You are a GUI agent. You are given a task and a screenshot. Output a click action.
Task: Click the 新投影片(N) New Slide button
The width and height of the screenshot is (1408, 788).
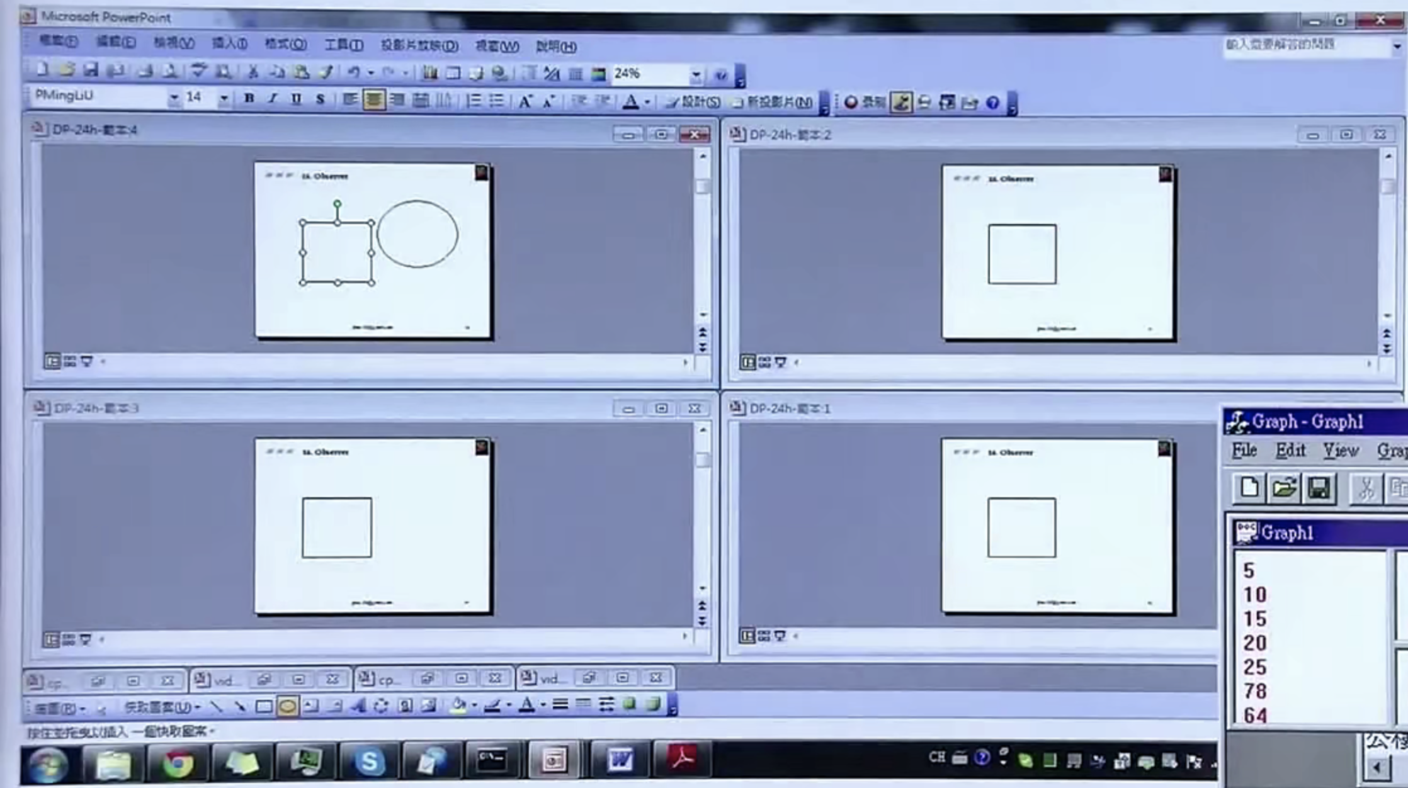(x=773, y=102)
